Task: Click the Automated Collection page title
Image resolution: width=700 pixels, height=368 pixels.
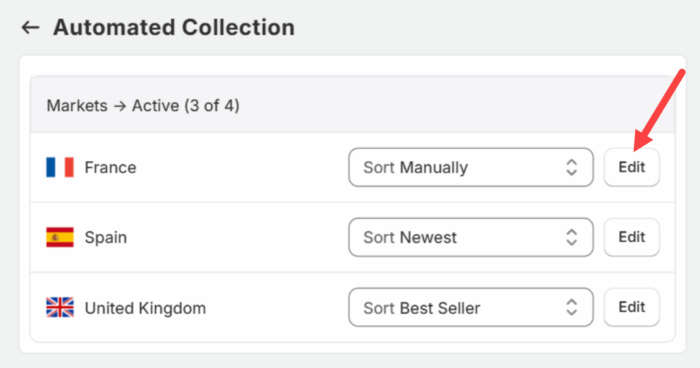Action: (x=174, y=27)
